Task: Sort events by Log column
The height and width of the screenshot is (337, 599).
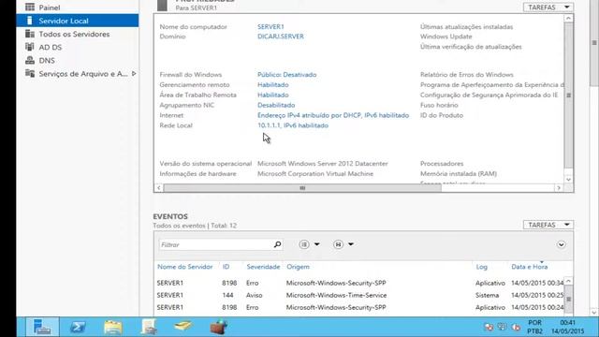Action: pyautogui.click(x=482, y=267)
